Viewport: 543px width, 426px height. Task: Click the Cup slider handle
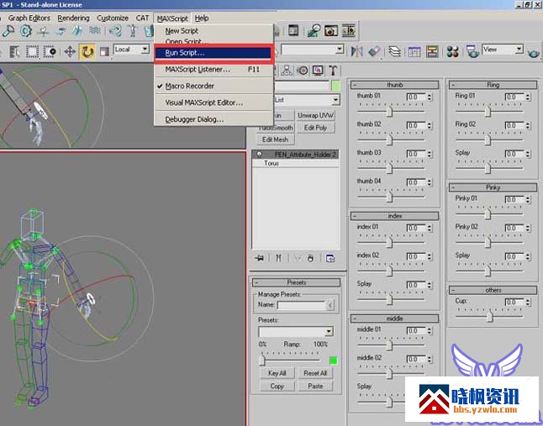coord(490,316)
